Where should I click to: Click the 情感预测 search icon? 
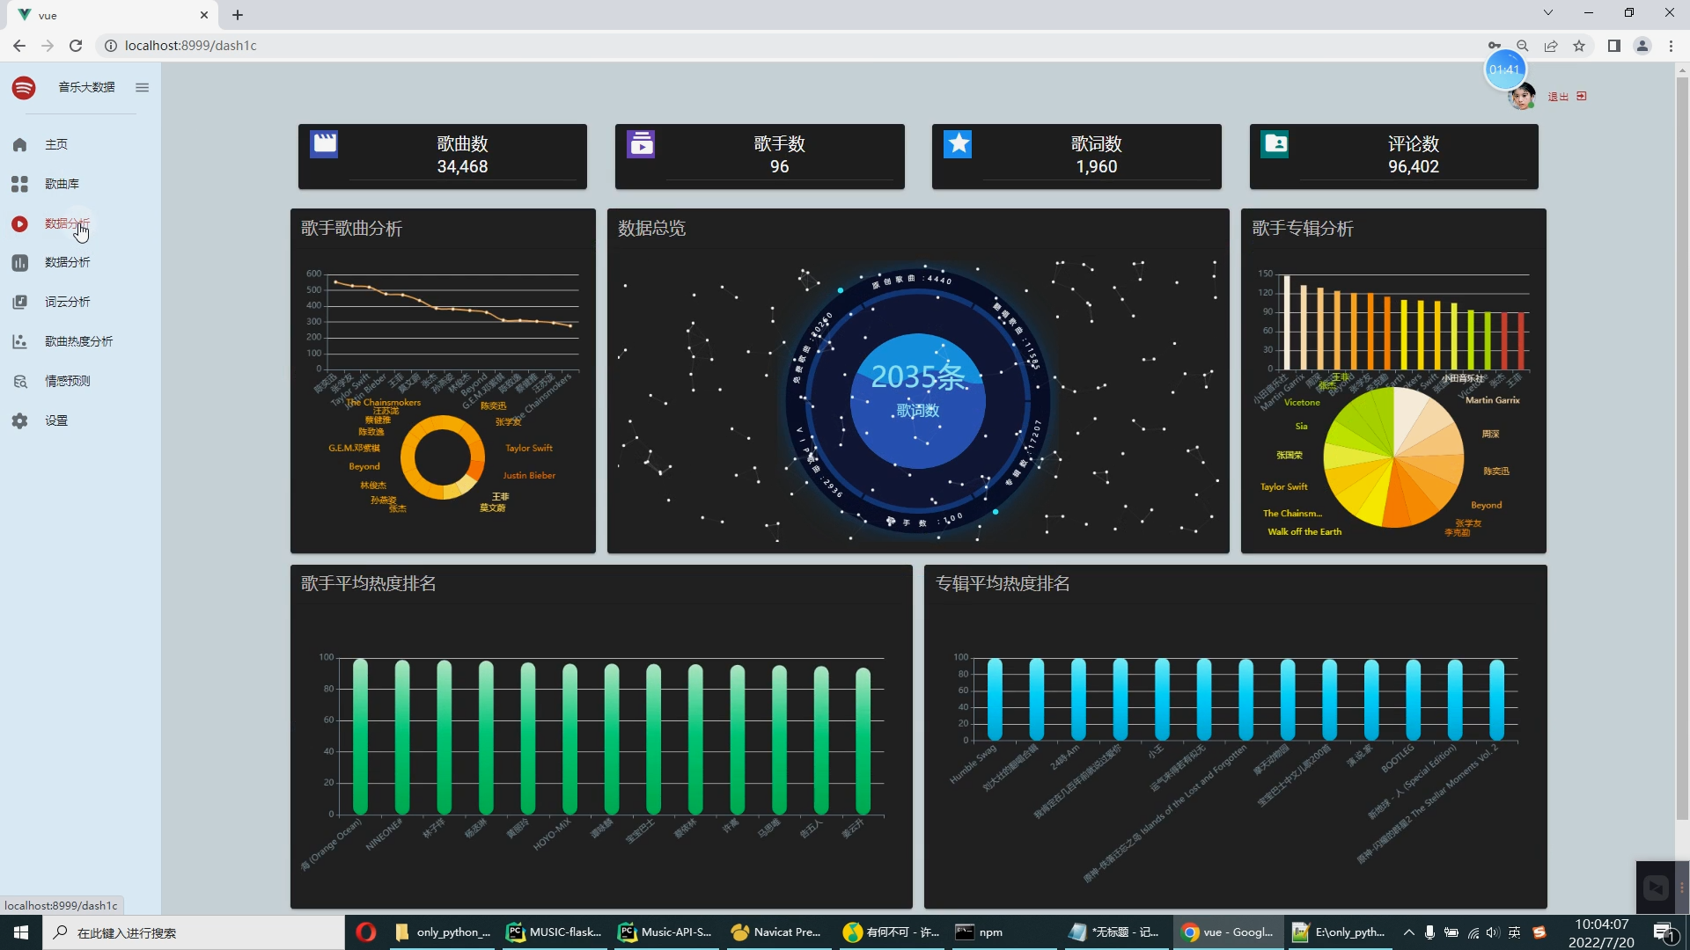pos(19,381)
